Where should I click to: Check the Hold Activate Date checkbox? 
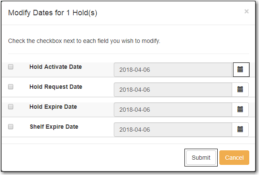[x=11, y=67]
